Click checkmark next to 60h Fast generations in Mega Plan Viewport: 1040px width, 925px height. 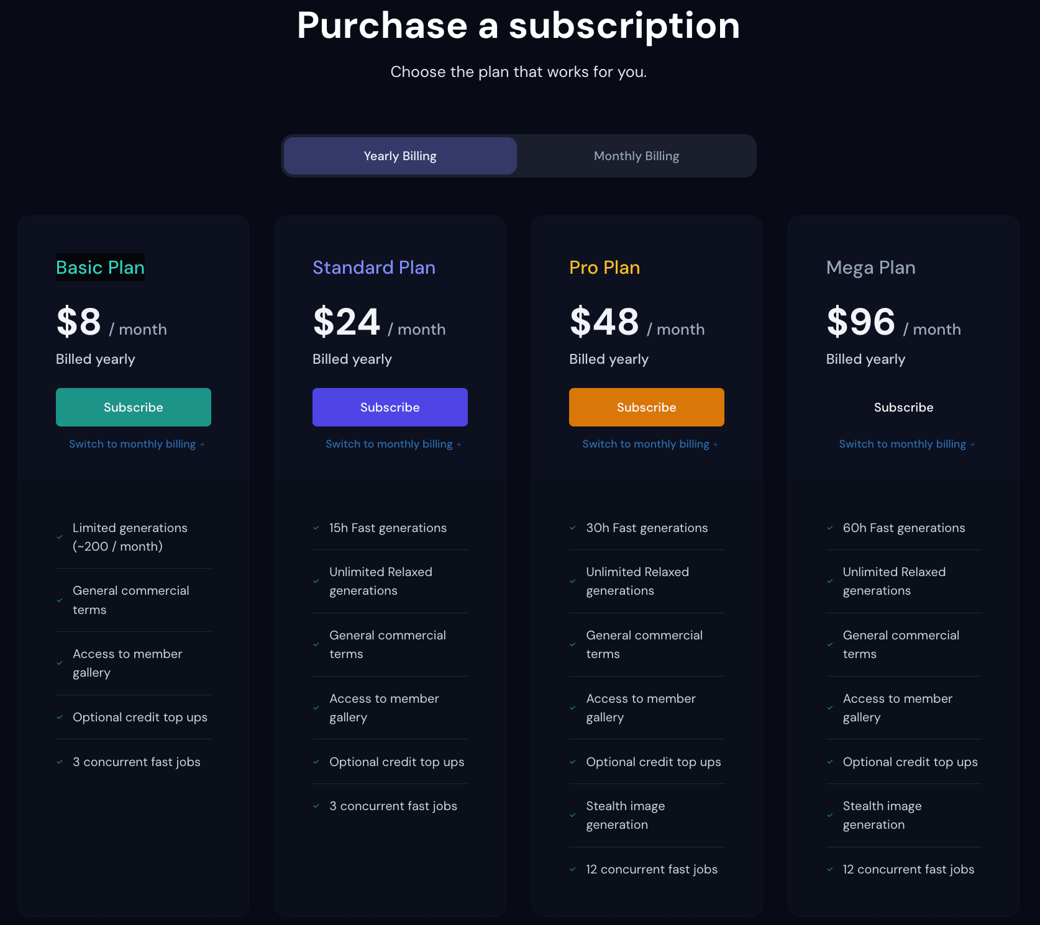[x=830, y=528]
